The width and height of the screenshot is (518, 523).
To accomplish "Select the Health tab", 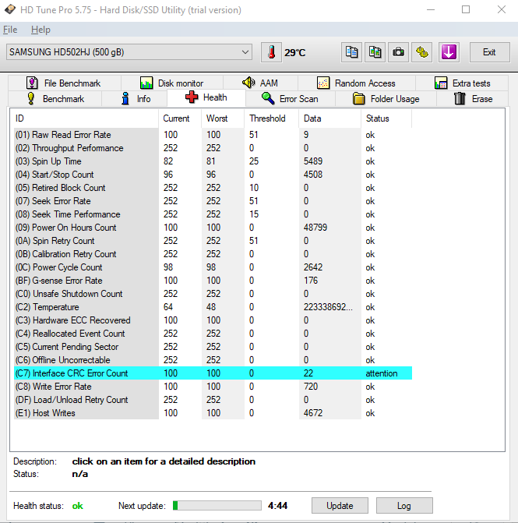I will pyautogui.click(x=206, y=97).
